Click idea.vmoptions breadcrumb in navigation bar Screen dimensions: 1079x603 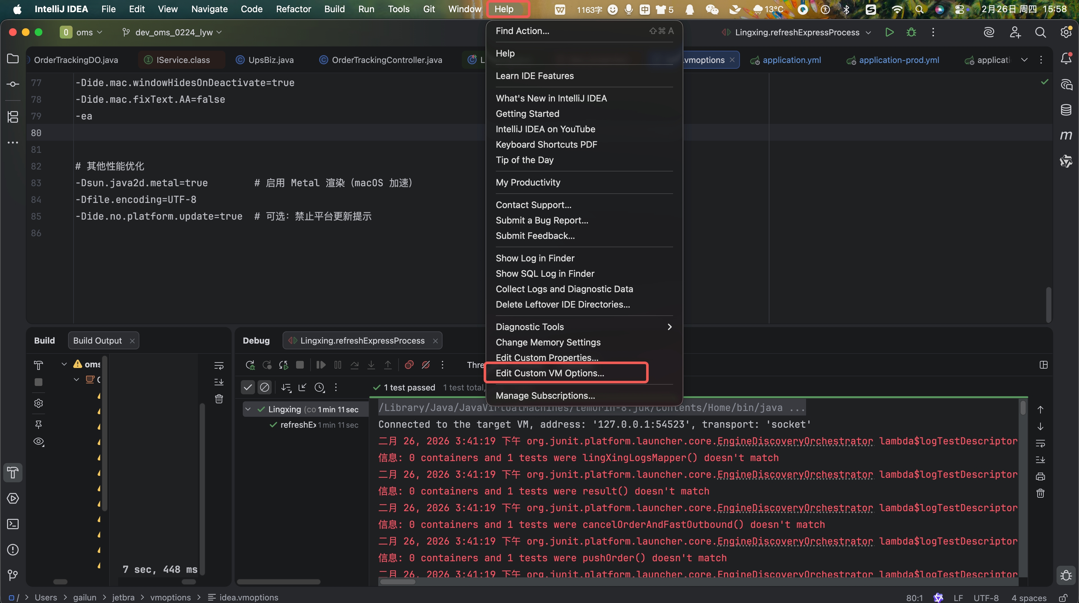coord(243,598)
